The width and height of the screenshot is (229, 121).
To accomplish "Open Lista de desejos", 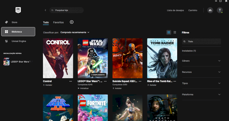I will 175,10.
